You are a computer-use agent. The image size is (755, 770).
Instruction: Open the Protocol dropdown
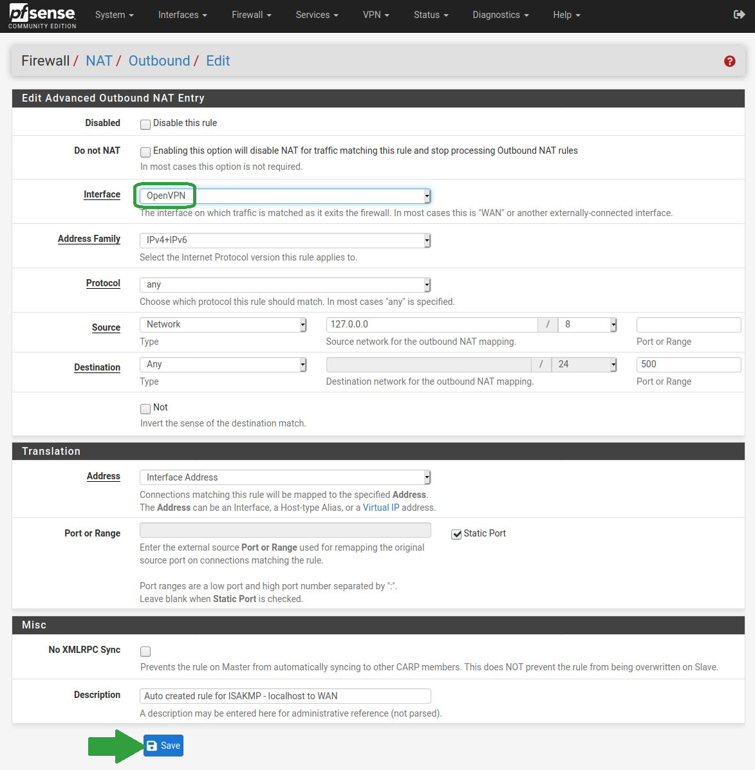[x=284, y=284]
